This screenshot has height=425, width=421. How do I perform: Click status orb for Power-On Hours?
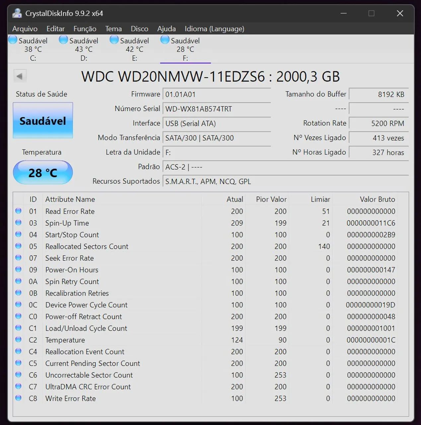coord(18,269)
